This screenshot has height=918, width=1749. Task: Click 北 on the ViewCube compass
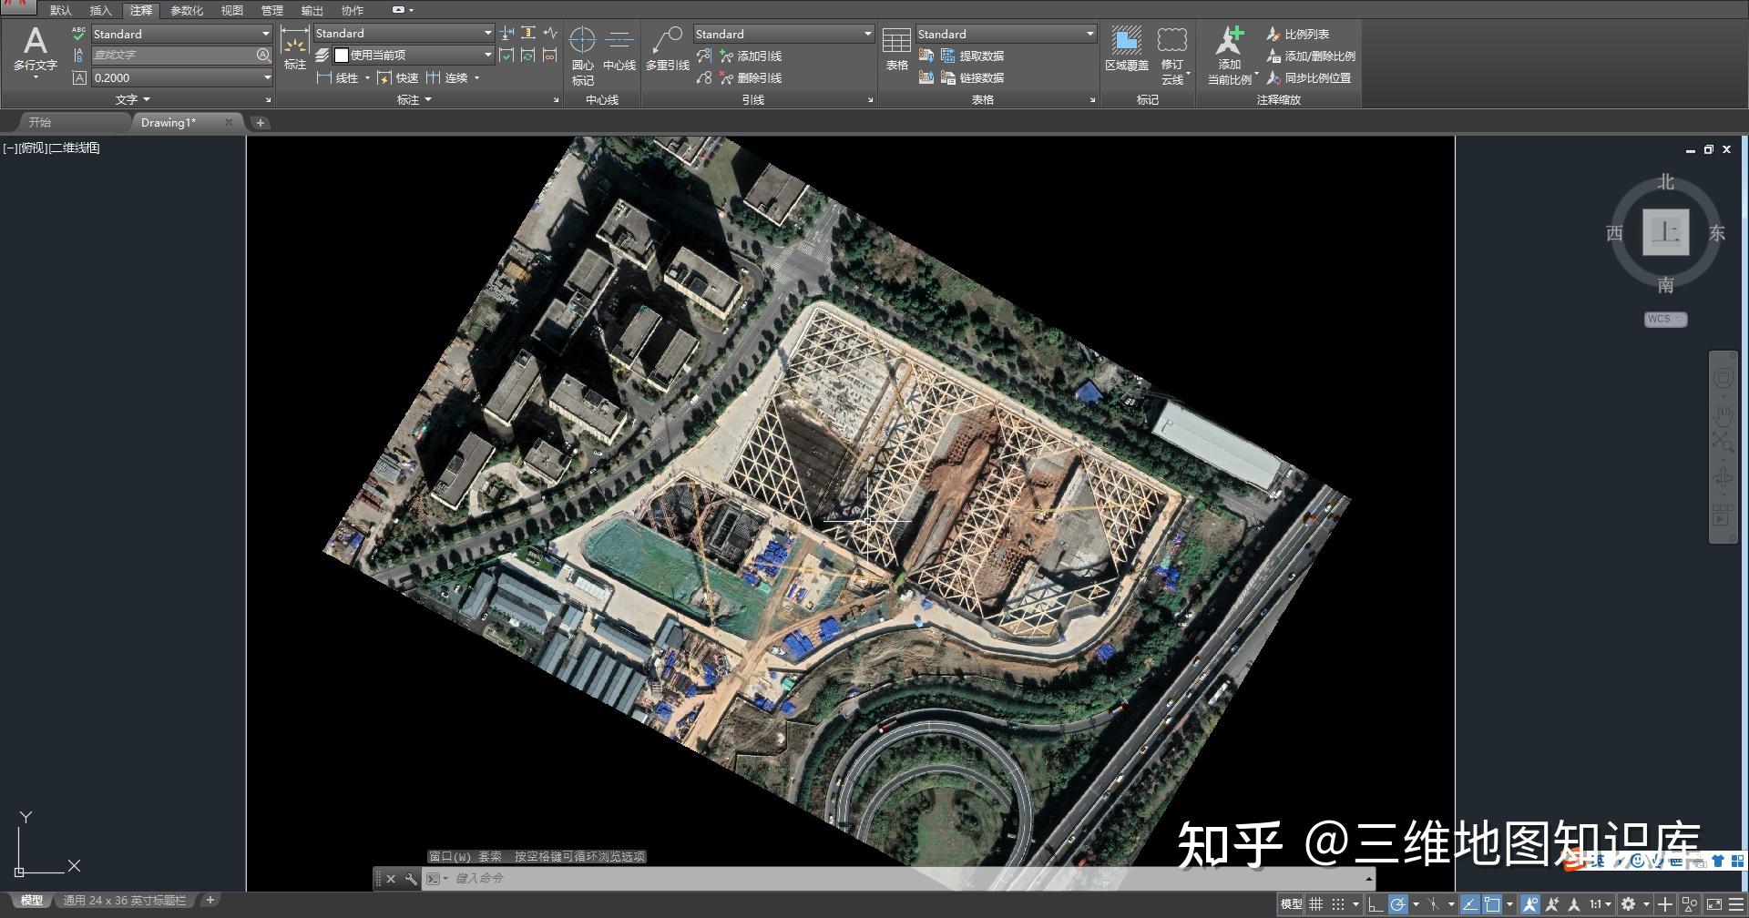(x=1666, y=182)
